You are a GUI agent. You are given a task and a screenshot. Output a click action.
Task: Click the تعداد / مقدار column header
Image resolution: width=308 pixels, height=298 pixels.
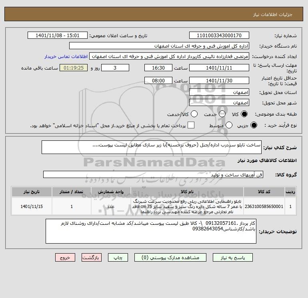pos(72,192)
